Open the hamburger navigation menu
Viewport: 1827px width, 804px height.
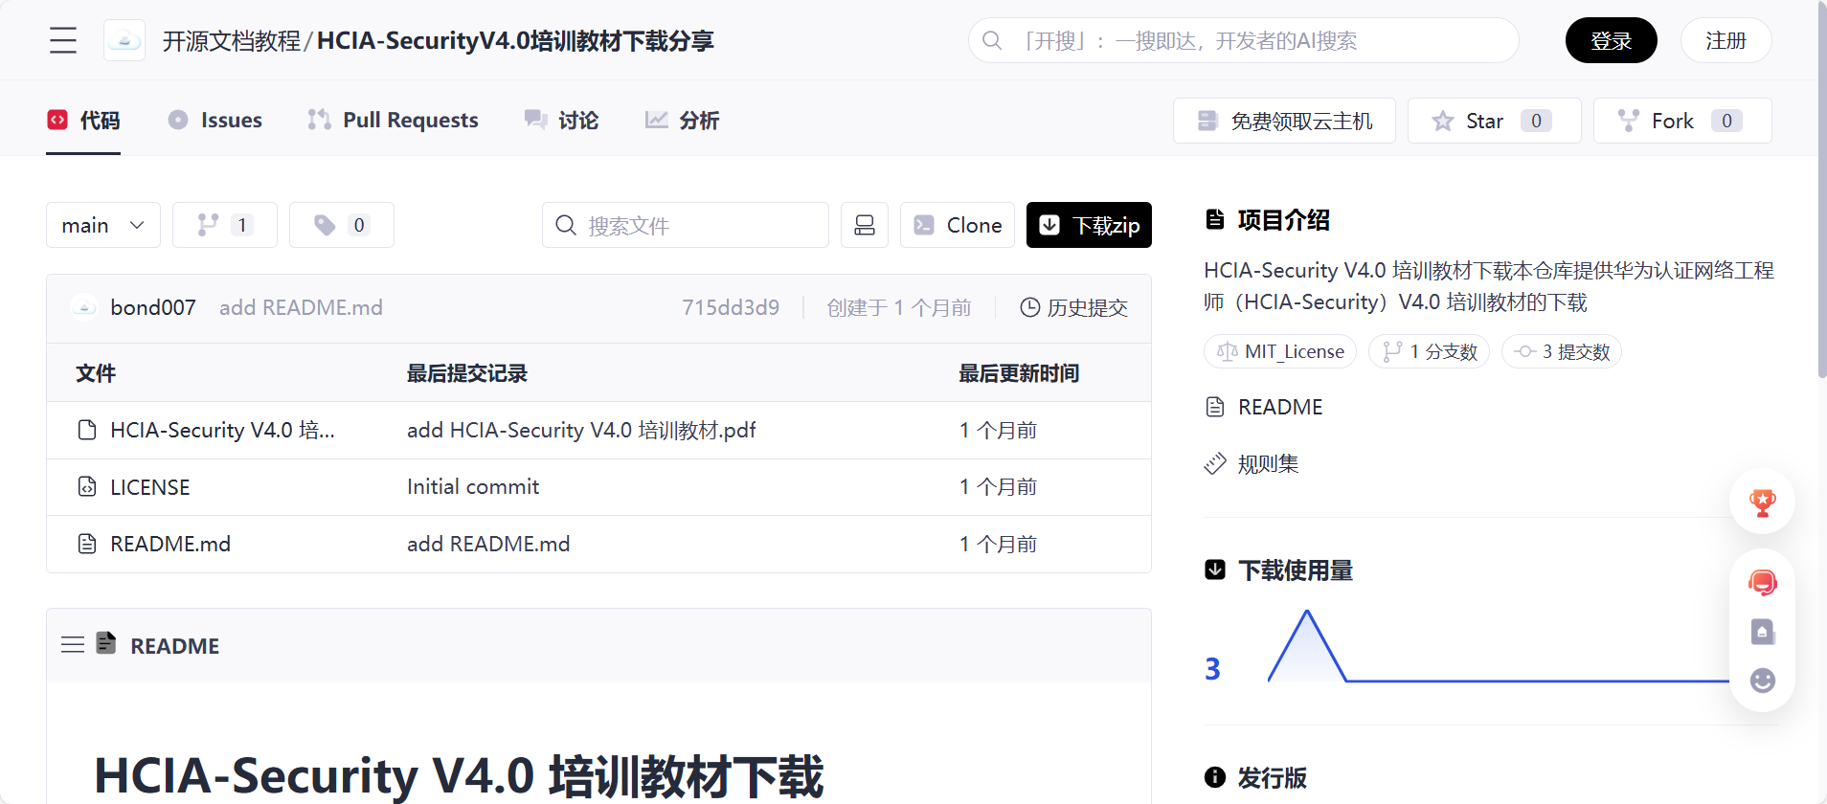(x=63, y=40)
